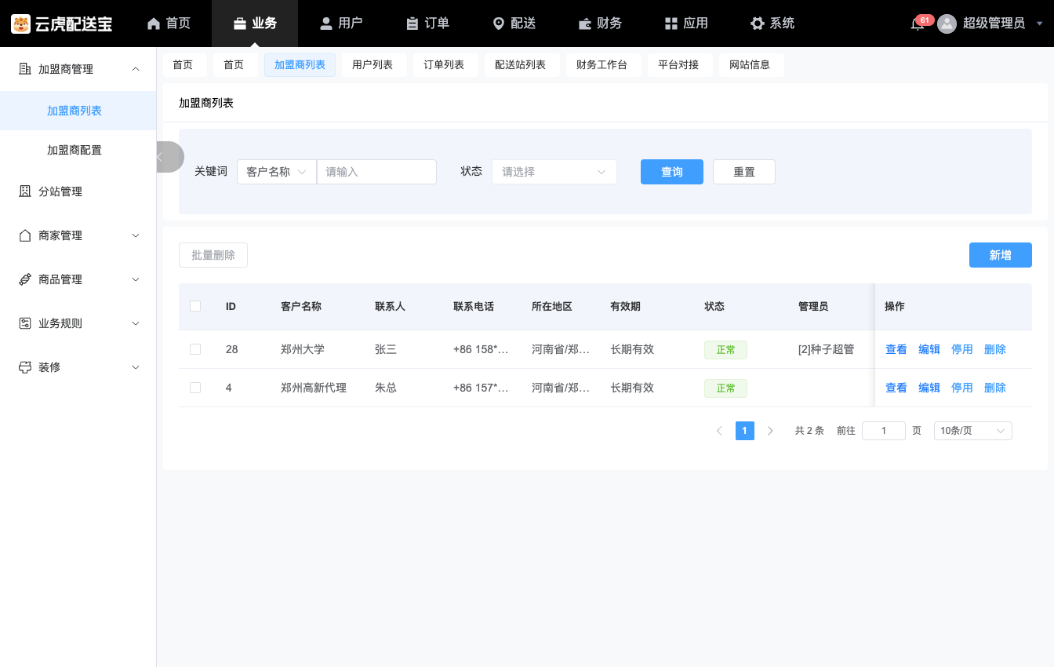
Task: Switch to the 用户列表 page tab
Action: pyautogui.click(x=373, y=65)
